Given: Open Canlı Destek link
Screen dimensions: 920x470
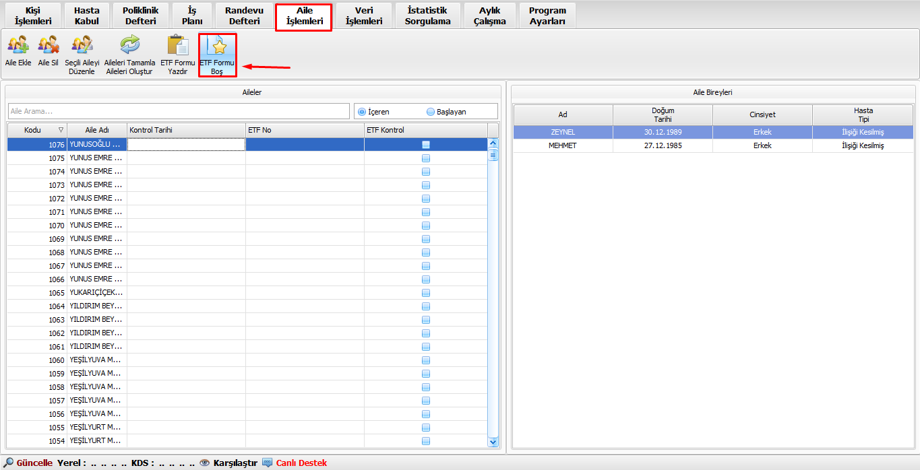Looking at the screenshot, I should [x=301, y=463].
